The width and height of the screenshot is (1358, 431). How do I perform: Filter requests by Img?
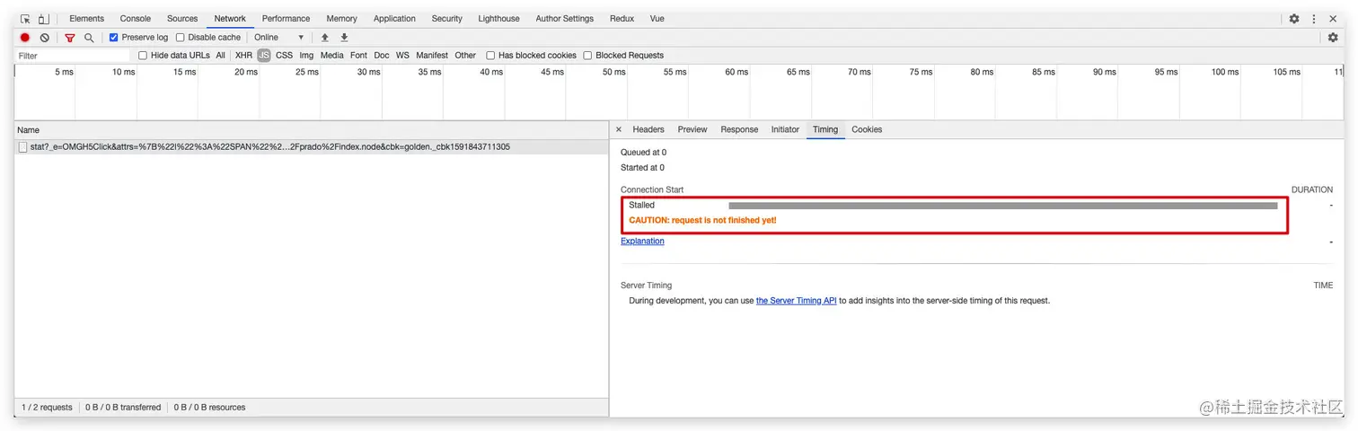tap(306, 56)
